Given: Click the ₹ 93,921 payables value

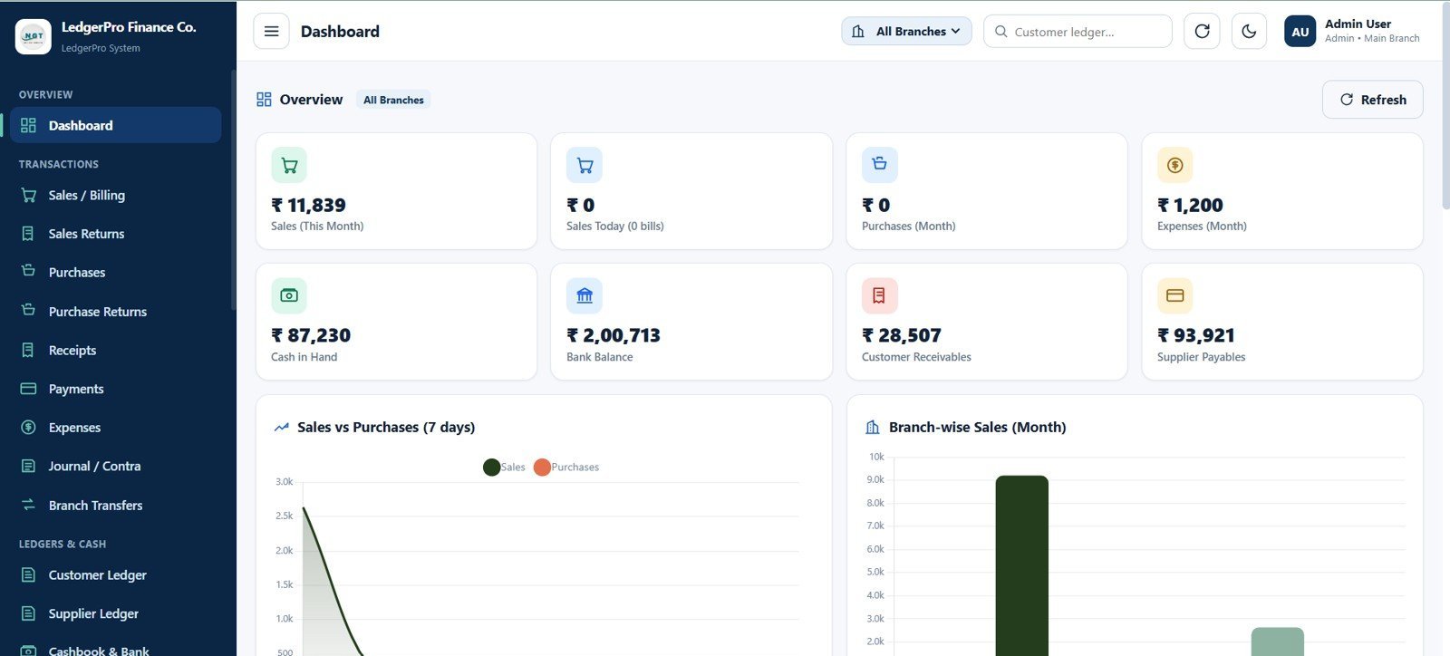Looking at the screenshot, I should point(1196,336).
